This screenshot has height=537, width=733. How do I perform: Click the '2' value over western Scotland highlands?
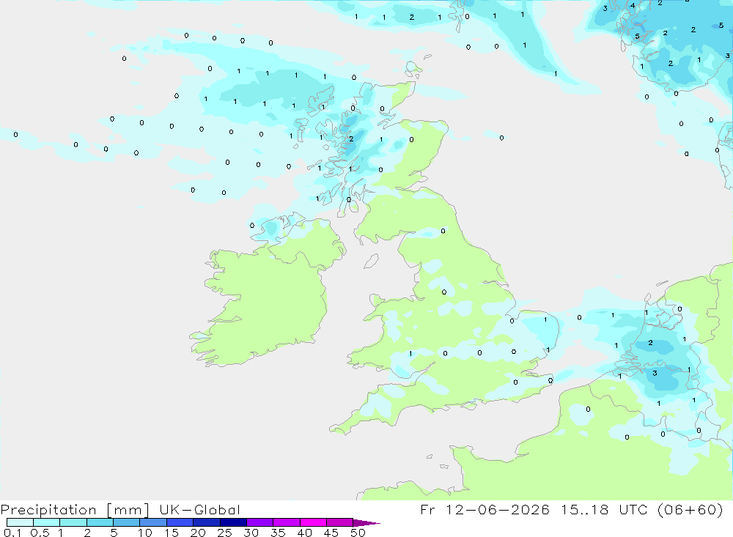351,138
